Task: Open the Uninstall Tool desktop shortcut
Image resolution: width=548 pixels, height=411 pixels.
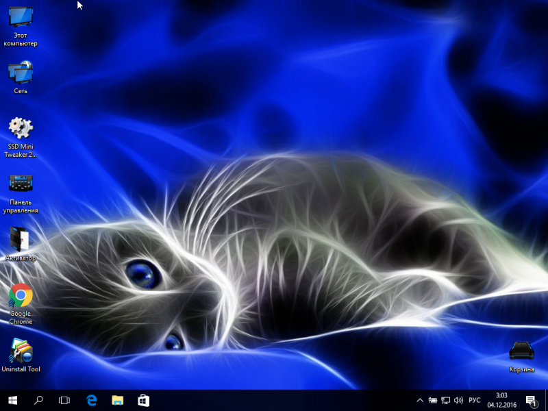Action: (x=21, y=355)
